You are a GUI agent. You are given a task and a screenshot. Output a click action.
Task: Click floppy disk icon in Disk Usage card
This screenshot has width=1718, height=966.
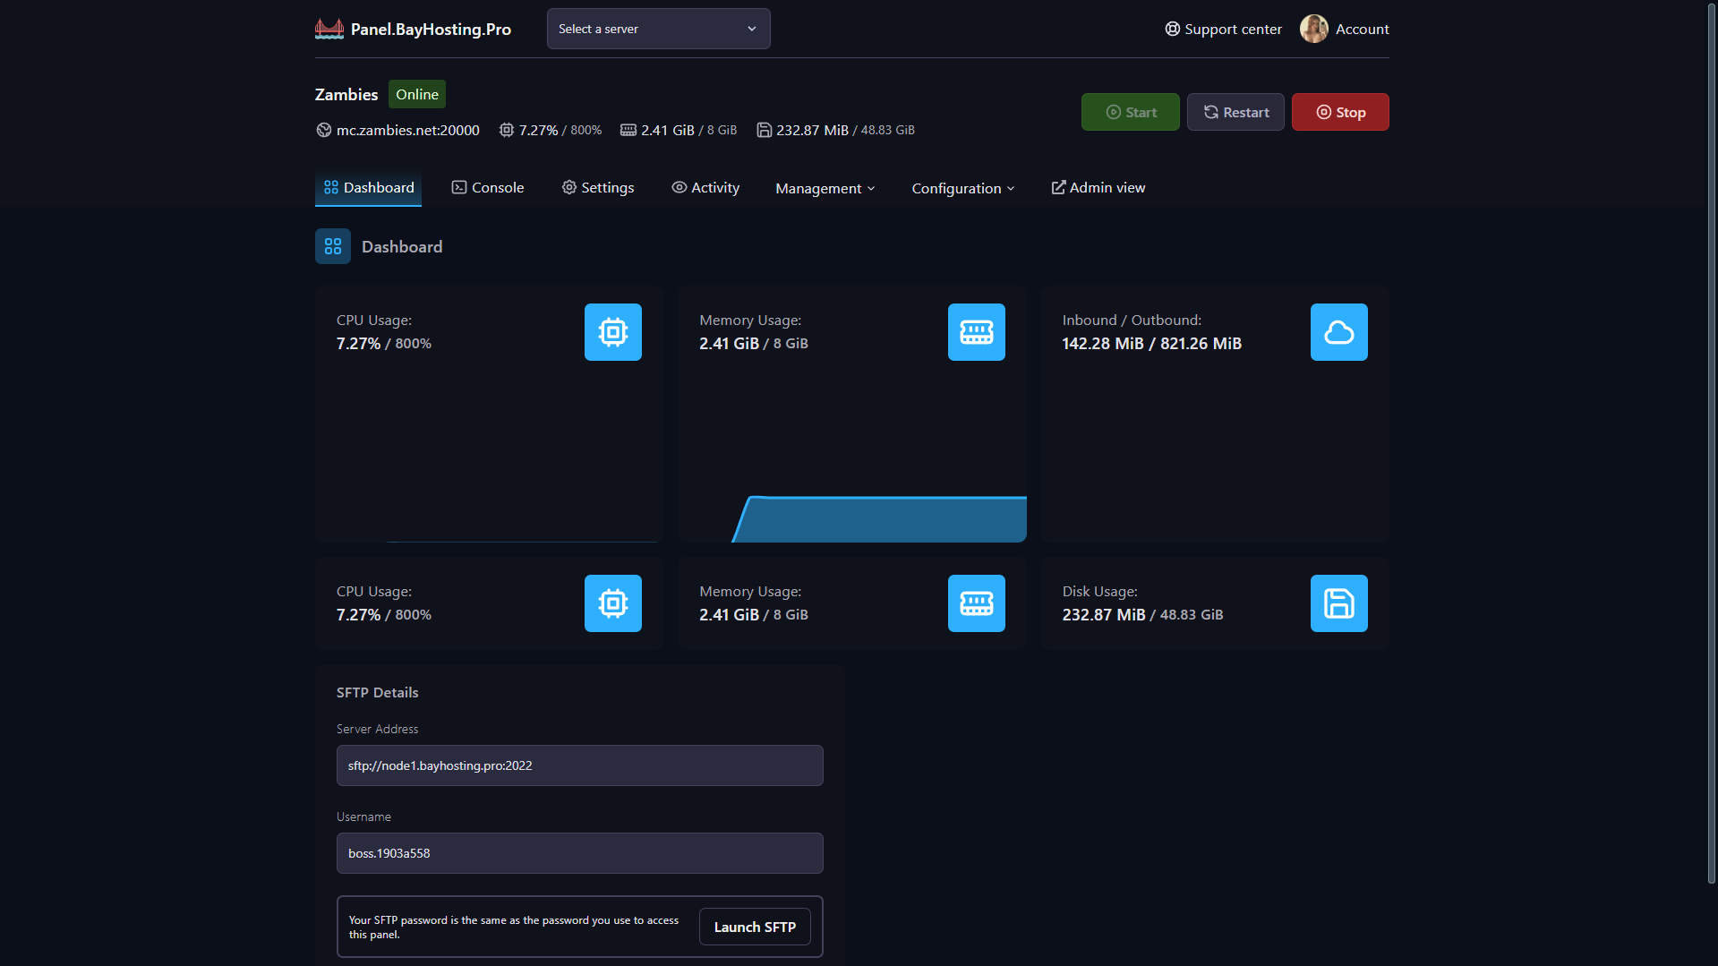[1338, 603]
